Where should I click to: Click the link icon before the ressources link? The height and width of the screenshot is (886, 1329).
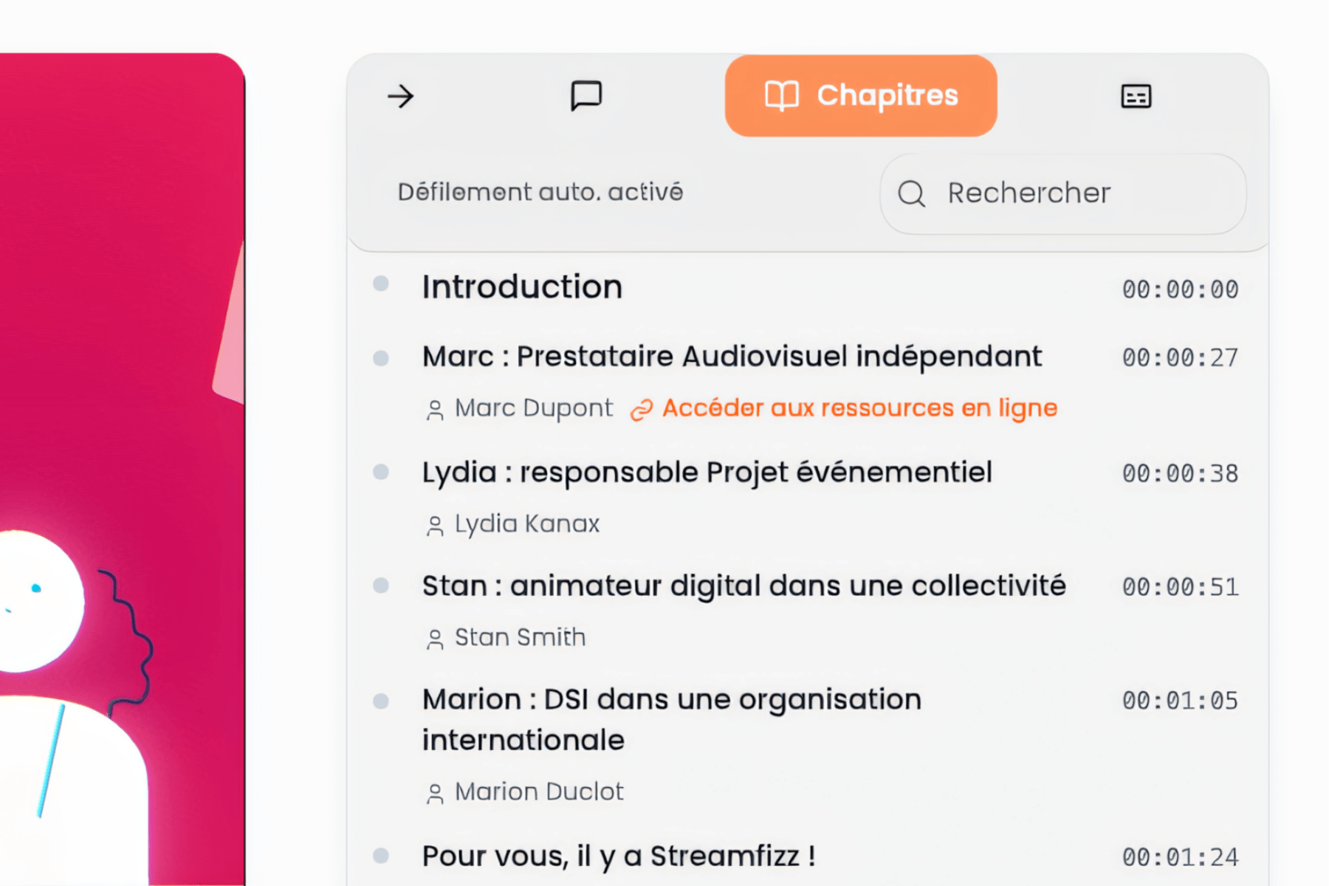click(642, 408)
